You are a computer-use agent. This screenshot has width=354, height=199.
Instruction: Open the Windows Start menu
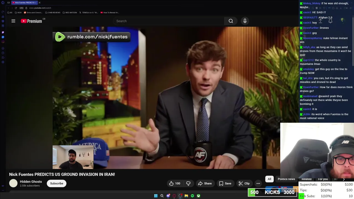[x=156, y=196]
